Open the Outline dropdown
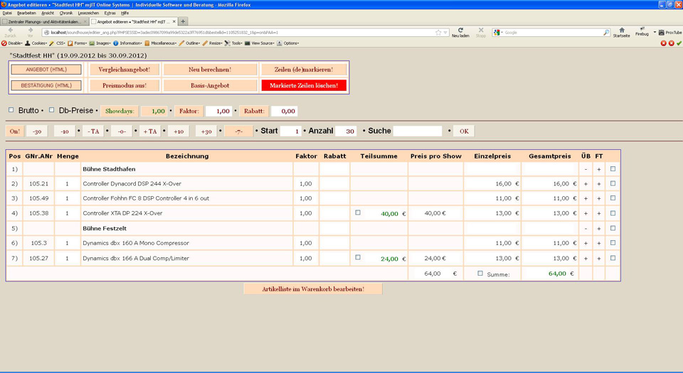 (x=189, y=43)
